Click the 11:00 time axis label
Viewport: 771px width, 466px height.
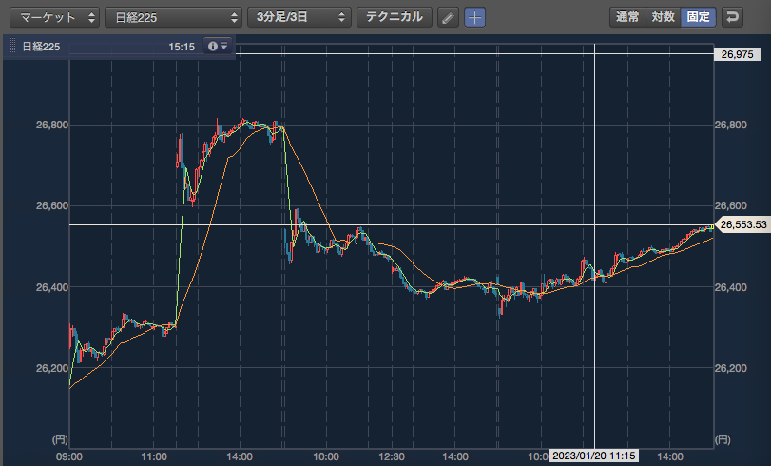[154, 456]
